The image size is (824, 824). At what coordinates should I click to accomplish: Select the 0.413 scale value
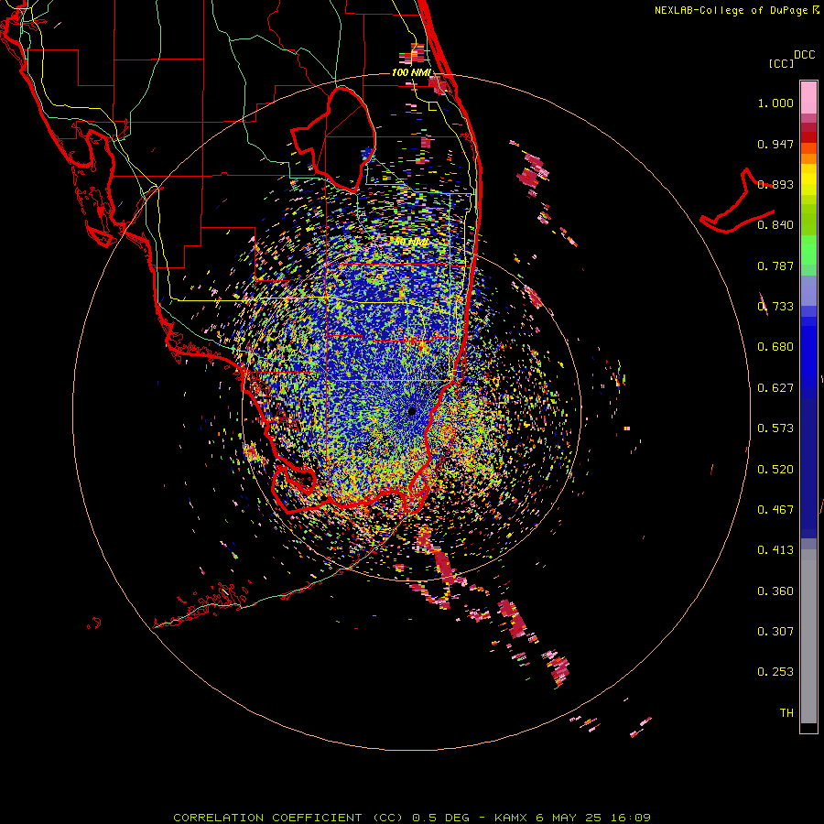[775, 550]
